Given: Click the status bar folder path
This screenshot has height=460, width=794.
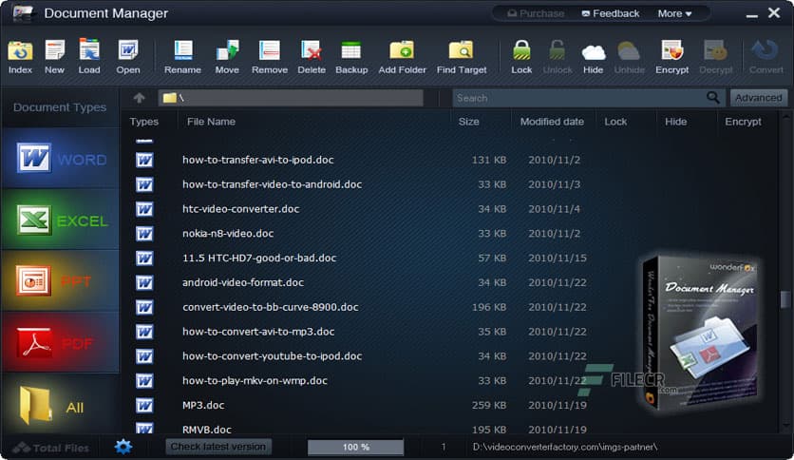Looking at the screenshot, I should click(565, 447).
